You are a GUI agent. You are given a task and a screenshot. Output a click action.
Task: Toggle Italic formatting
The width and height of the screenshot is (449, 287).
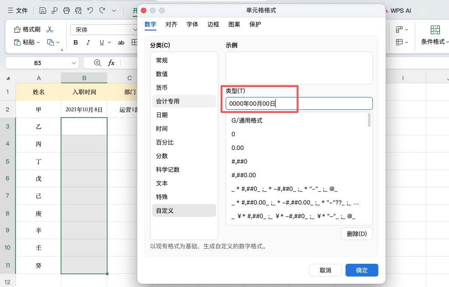point(88,42)
